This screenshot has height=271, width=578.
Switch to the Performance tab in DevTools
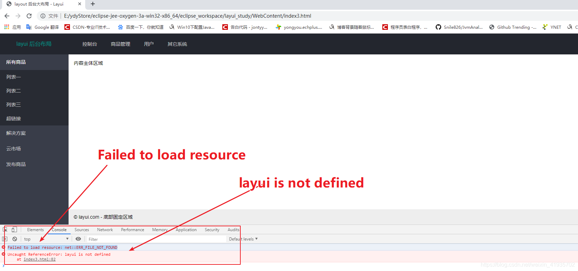[x=133, y=230]
